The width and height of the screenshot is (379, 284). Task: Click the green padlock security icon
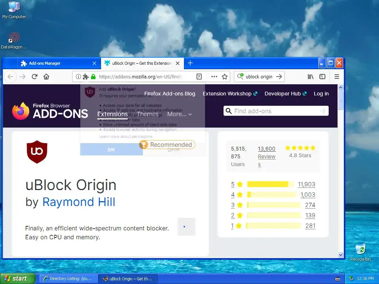pyautogui.click(x=93, y=77)
